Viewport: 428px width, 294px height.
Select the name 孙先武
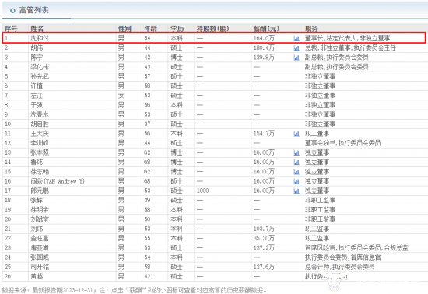[x=40, y=76]
